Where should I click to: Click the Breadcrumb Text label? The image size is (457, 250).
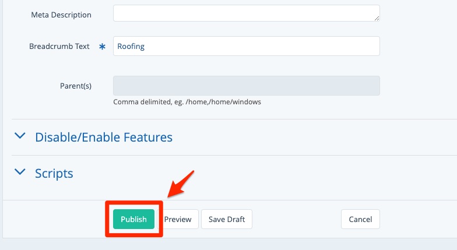[x=59, y=46]
